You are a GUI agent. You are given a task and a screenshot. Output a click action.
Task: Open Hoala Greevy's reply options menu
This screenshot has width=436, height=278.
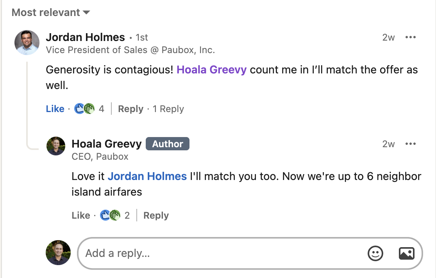tap(410, 144)
